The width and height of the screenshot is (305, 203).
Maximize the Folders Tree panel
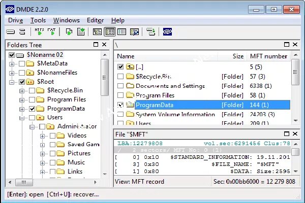click(x=96, y=45)
